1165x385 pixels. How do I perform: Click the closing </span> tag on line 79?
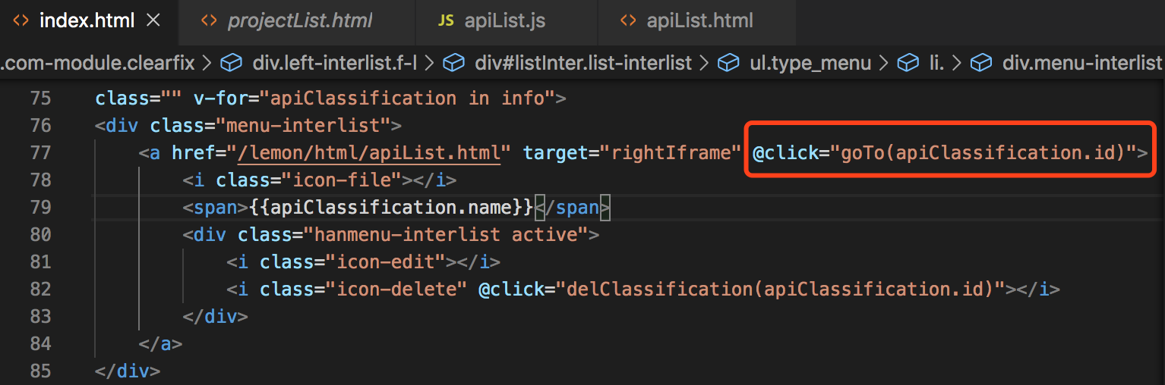click(573, 207)
